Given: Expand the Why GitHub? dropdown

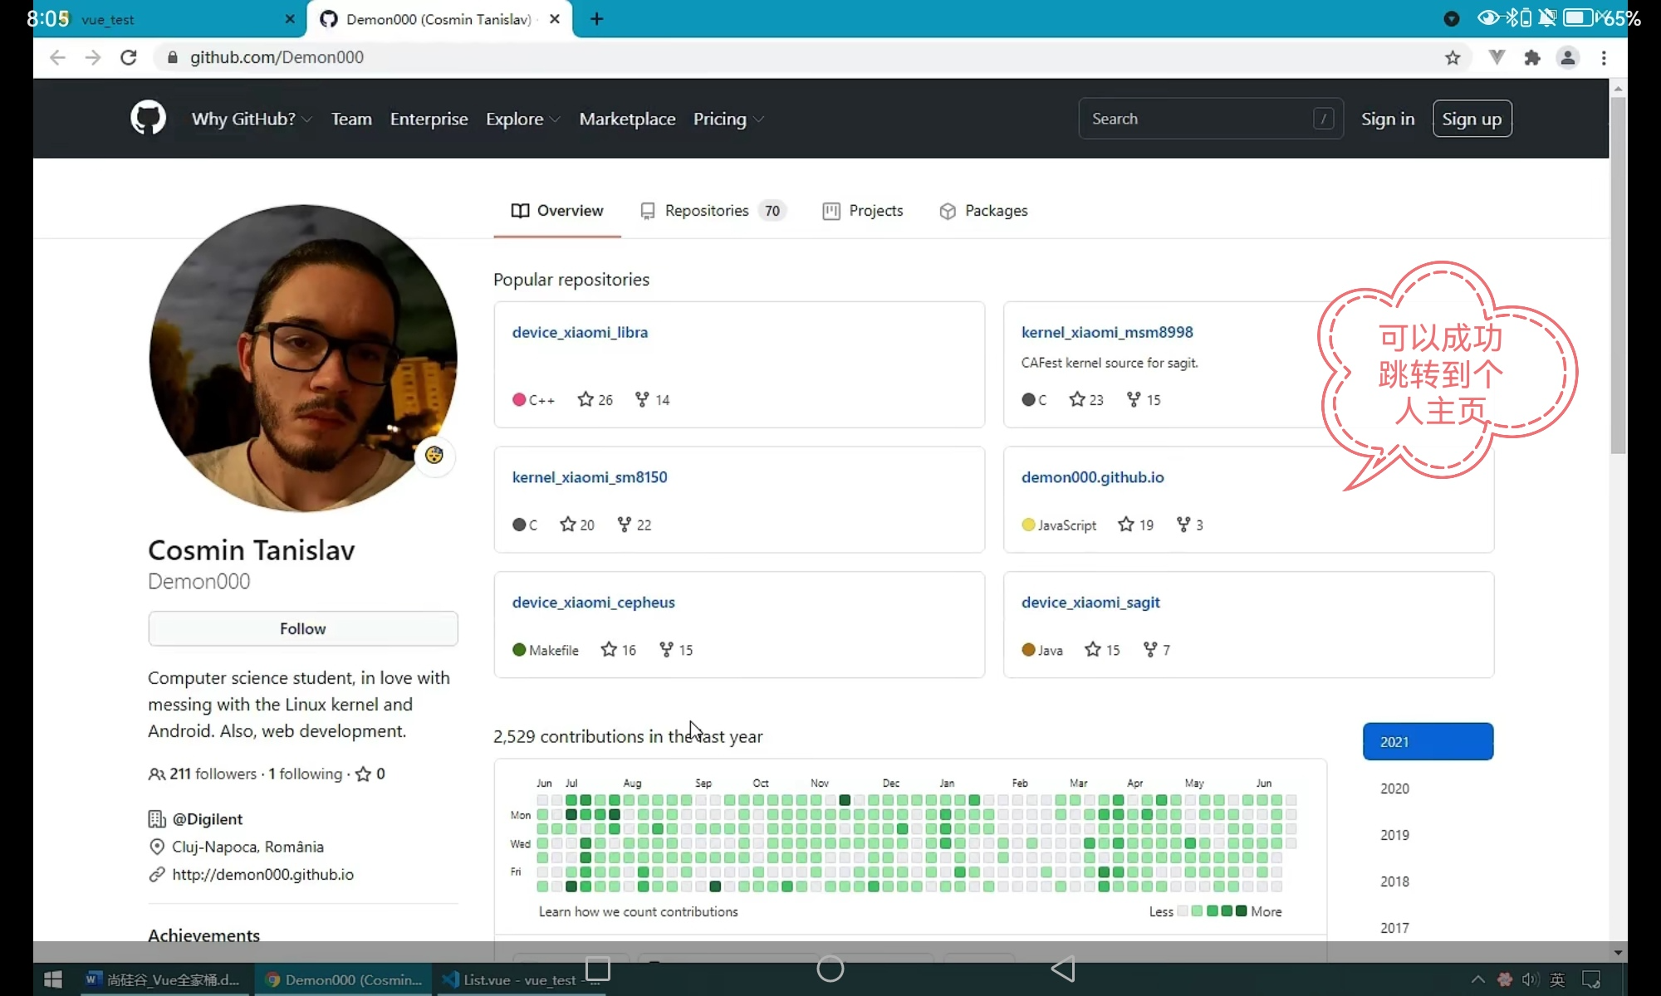Looking at the screenshot, I should (x=251, y=119).
